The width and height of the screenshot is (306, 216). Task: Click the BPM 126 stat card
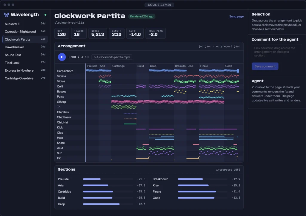[x=62, y=33]
